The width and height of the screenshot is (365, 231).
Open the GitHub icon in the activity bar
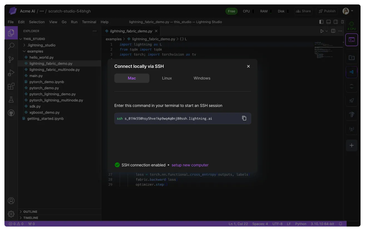(11, 113)
